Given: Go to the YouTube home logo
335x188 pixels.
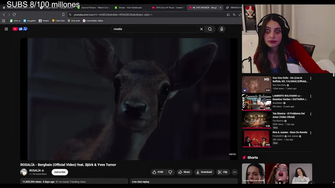Looking at the screenshot, I should [20, 29].
